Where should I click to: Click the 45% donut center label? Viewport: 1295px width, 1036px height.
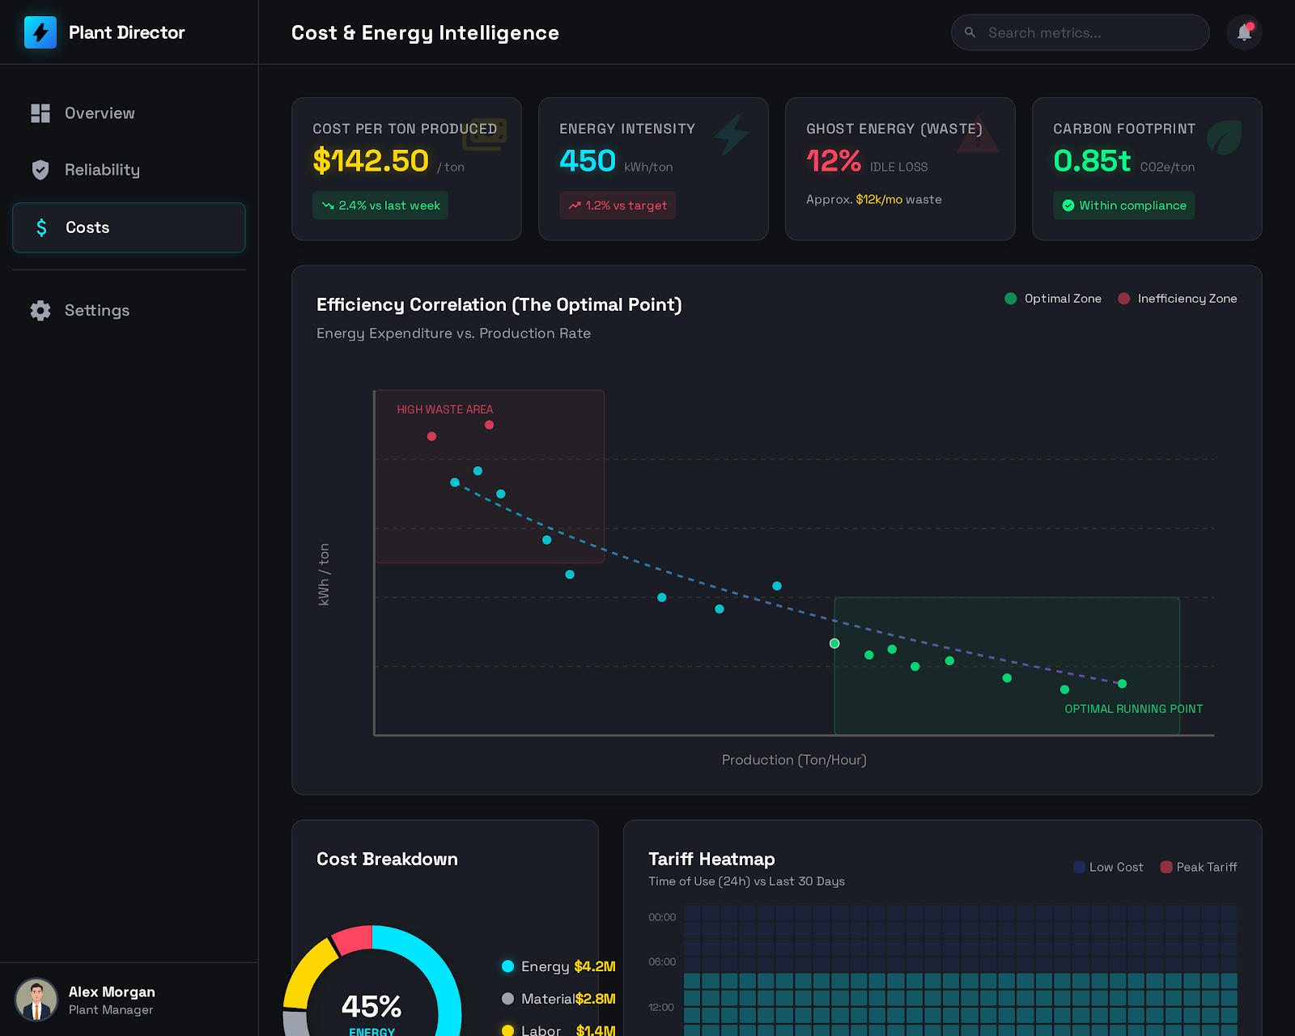tap(372, 1006)
